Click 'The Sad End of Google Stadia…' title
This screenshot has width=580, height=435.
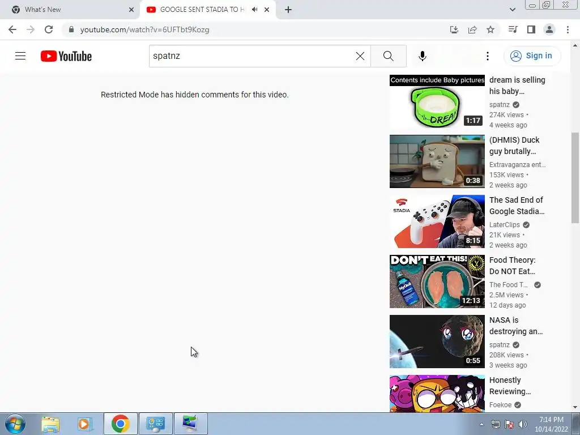[517, 206]
